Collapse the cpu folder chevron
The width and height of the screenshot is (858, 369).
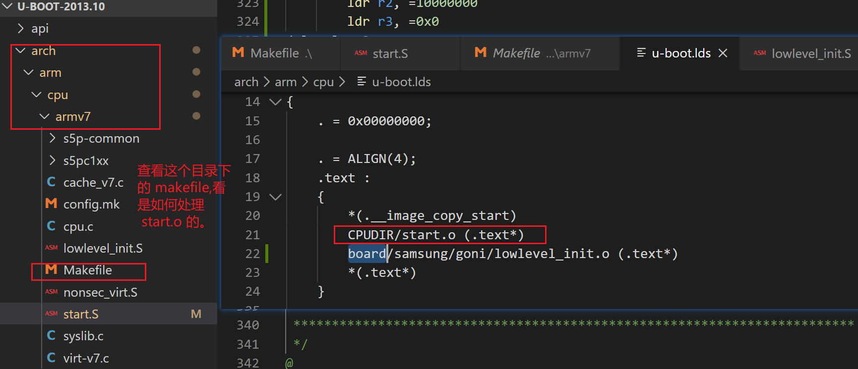click(x=36, y=94)
